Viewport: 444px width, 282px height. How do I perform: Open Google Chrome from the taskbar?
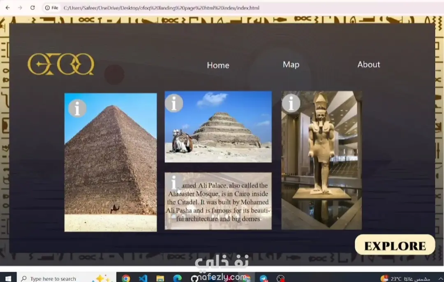click(126, 278)
